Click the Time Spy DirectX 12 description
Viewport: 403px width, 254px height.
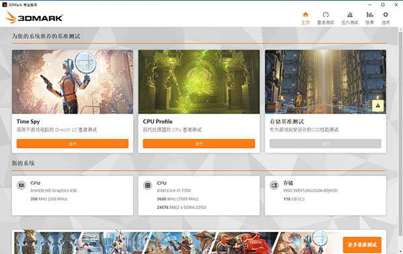[x=57, y=130]
